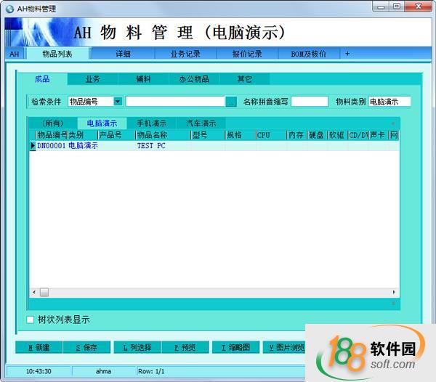436x382 pixels.
Task: Open the 检索条件 物品编号 dropdown
Action: pos(118,102)
